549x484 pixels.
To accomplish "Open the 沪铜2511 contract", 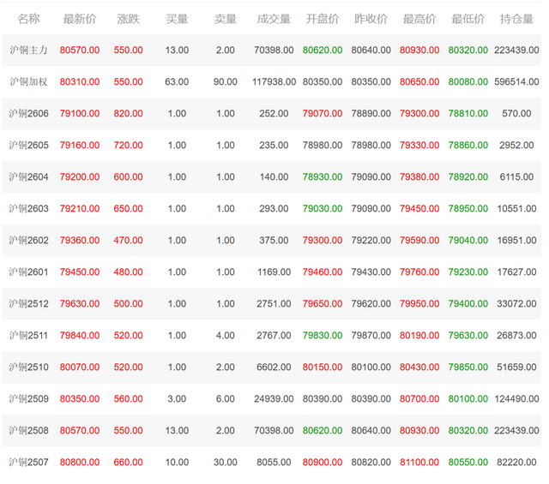I will point(28,335).
